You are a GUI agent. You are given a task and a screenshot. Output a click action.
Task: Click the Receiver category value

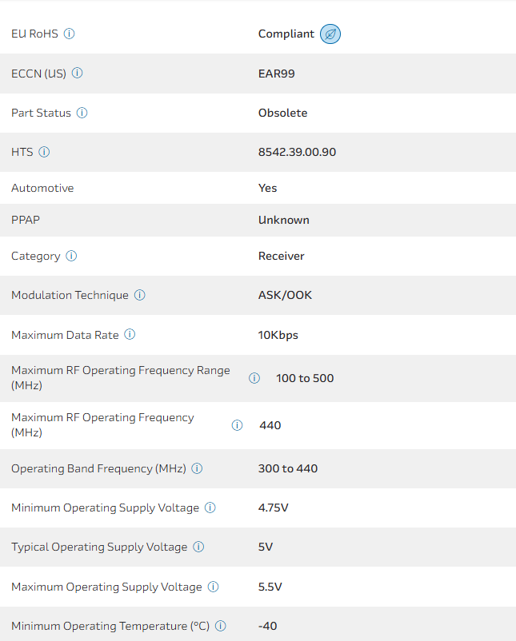pyautogui.click(x=281, y=256)
